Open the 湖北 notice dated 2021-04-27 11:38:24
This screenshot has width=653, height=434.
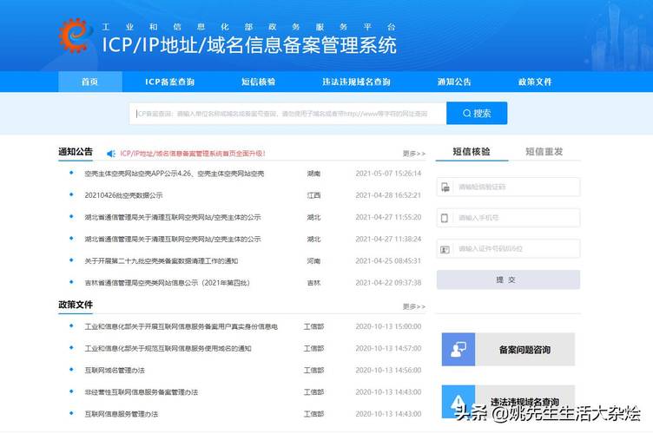tap(173, 240)
